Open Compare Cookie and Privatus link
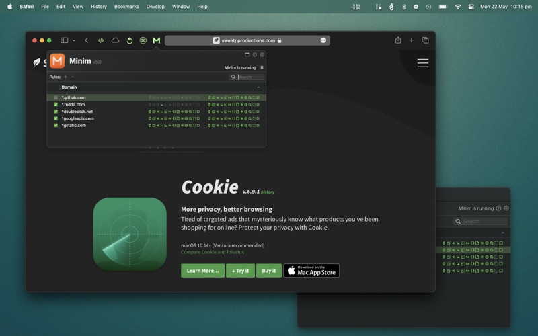Viewport: 538px width, 336px height. coord(213,252)
